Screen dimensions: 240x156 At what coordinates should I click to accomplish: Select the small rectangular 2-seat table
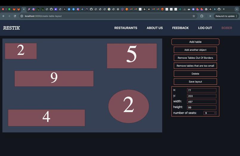point(21,51)
